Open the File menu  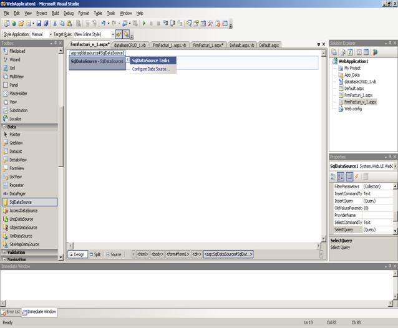(6, 13)
